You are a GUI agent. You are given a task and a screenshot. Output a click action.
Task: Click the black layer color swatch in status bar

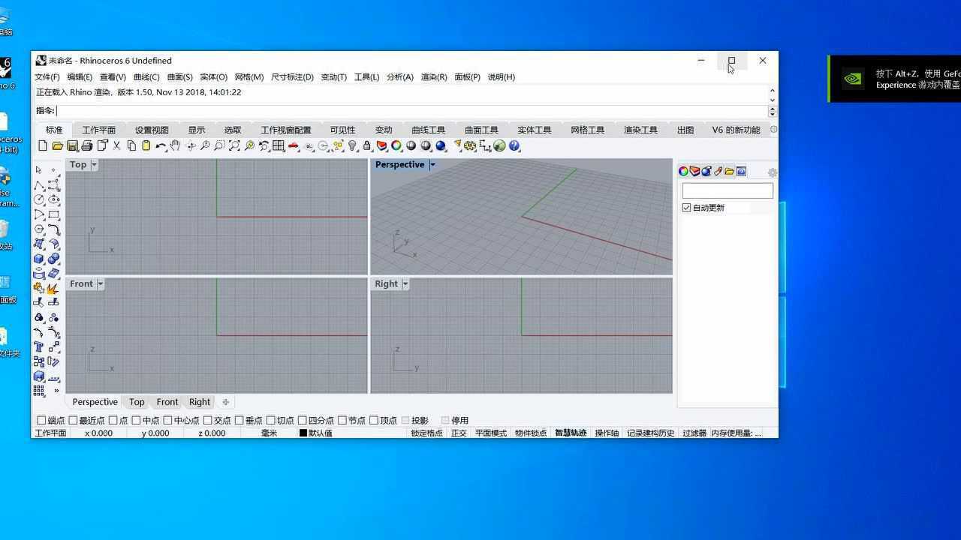click(303, 433)
